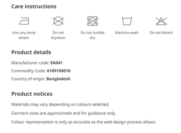Click the do not tumble dry symbol
Viewport: 181px width, 133px height.
[92, 21]
